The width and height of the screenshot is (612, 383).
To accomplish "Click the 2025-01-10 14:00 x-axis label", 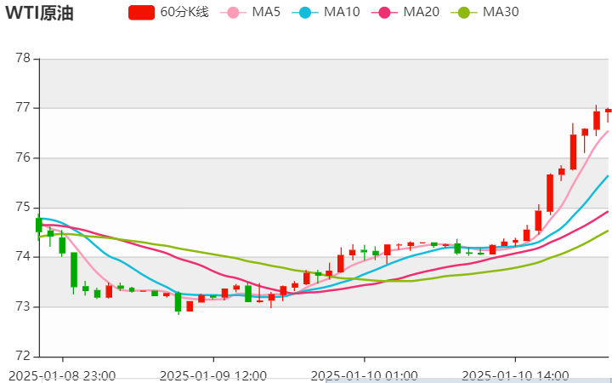I will tap(515, 376).
